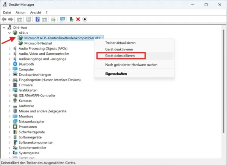Click the Dirk-Acer computer icon at root

(9, 27)
